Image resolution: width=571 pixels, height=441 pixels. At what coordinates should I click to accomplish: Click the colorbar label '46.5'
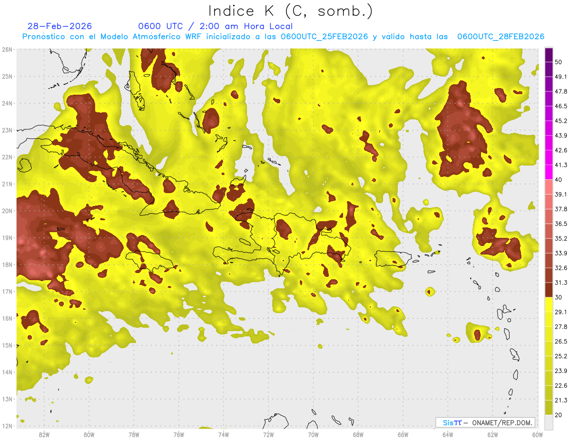561,106
